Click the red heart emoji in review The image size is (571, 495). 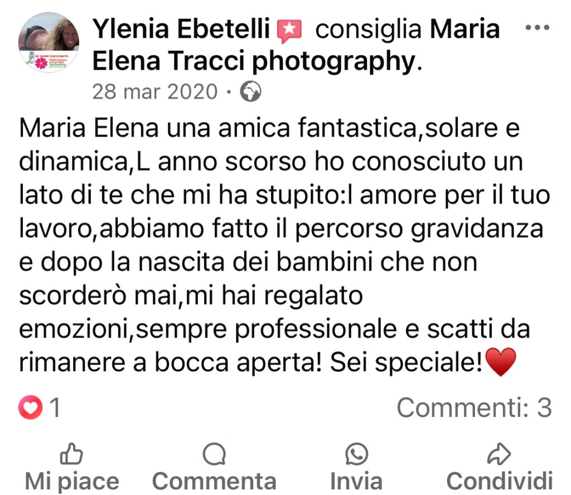tap(501, 361)
